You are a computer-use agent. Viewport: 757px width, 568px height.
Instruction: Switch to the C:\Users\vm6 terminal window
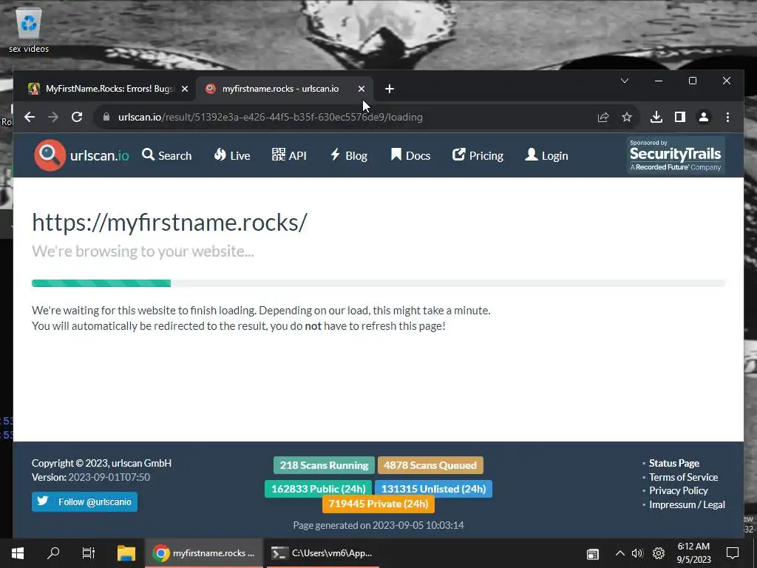pos(322,553)
